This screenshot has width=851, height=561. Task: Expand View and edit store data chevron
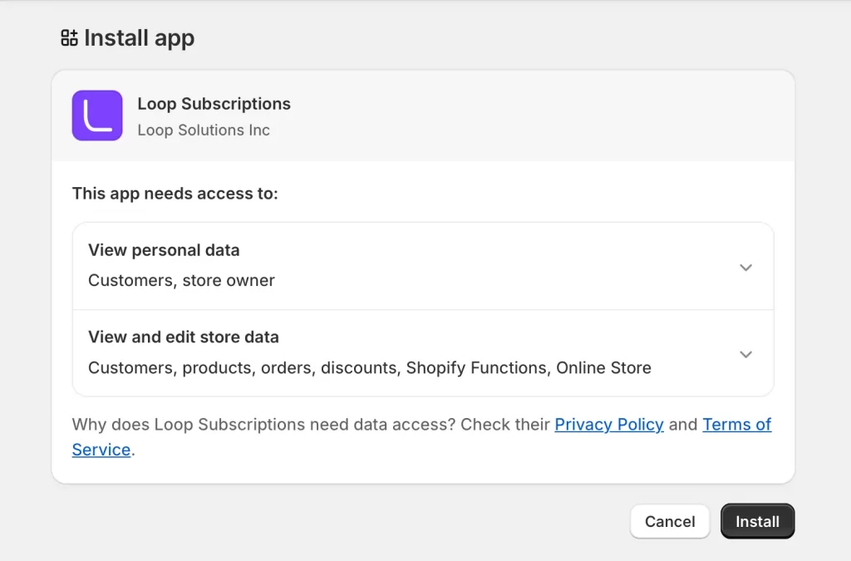745,354
